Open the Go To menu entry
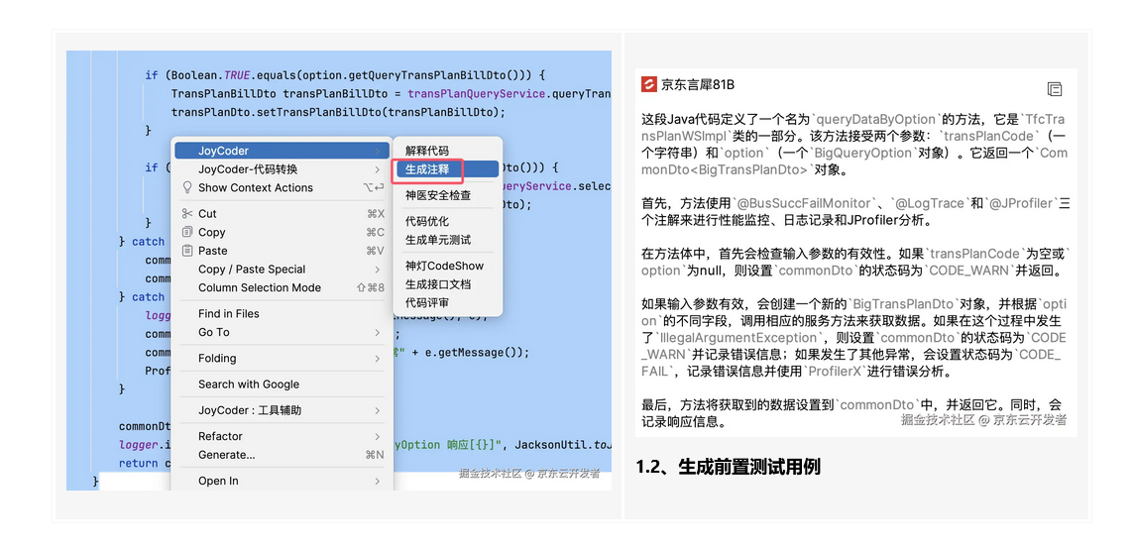The height and width of the screenshot is (548, 1133). pyautogui.click(x=282, y=332)
